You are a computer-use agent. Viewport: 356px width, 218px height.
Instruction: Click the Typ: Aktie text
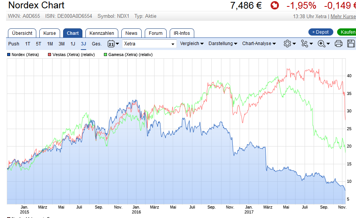[145, 16]
